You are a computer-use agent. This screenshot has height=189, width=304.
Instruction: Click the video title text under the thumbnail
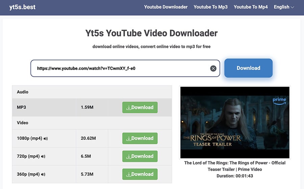click(235, 166)
